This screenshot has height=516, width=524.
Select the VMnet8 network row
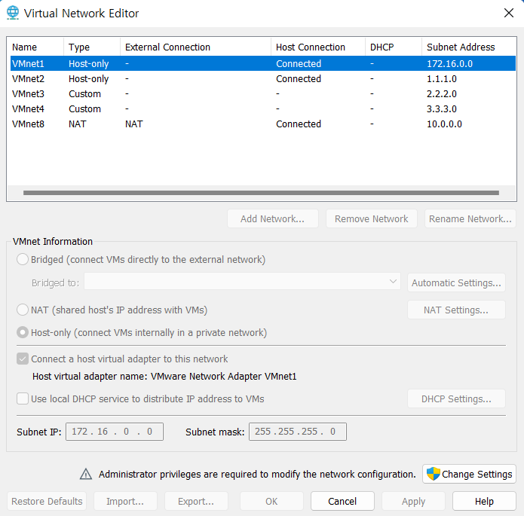pyautogui.click(x=263, y=124)
